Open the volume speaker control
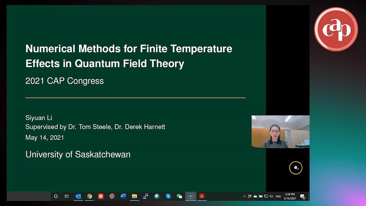Viewport: 366px width, 206px height. (271, 197)
